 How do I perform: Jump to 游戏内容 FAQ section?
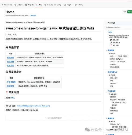pyautogui.click(x=113, y=83)
